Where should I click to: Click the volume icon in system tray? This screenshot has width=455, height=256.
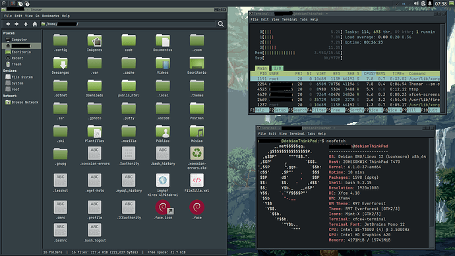416,3
